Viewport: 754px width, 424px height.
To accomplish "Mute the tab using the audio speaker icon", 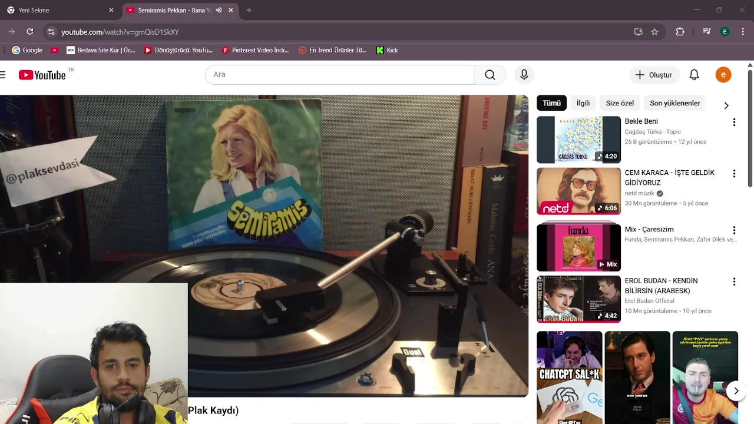I will [x=219, y=10].
